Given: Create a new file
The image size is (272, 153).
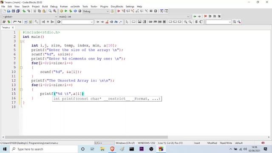Looking at the screenshot, I should coord(4,11).
